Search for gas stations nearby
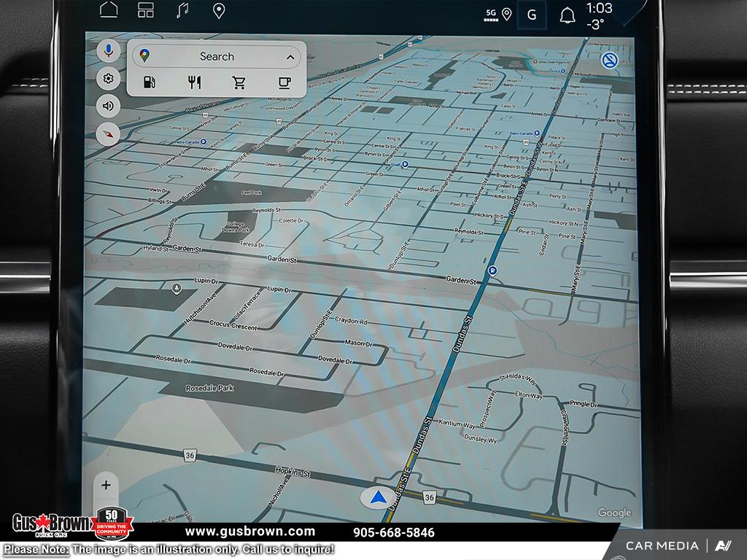 coord(150,82)
